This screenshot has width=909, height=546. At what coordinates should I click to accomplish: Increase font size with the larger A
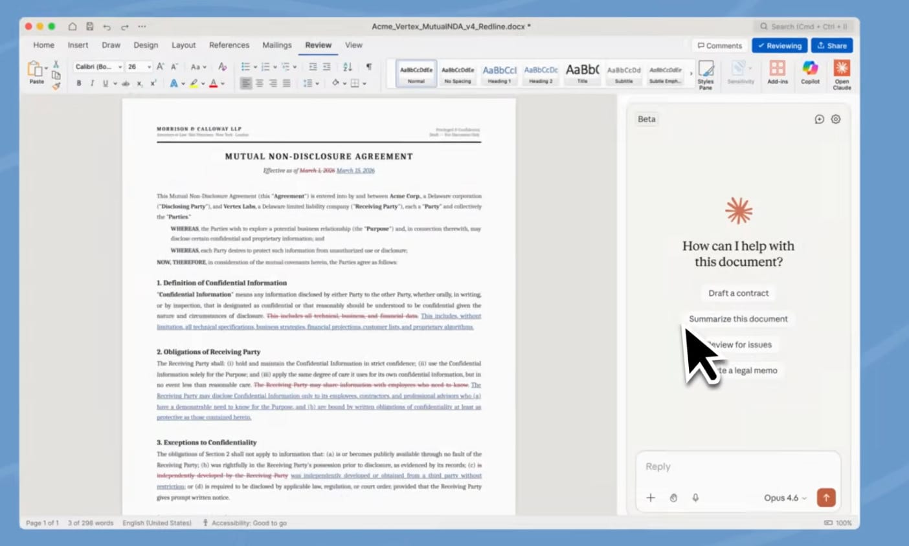coord(161,67)
